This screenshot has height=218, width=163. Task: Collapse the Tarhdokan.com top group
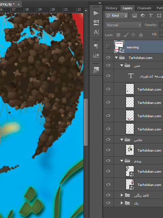click(116, 58)
